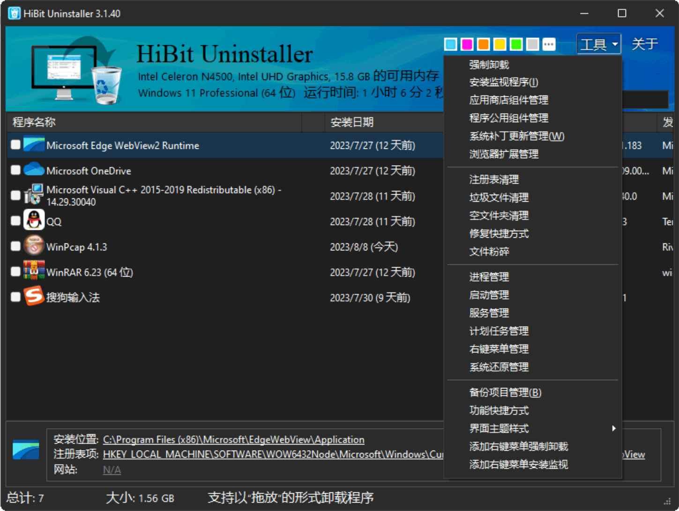
Task: Open 右键菜单管理 from tools menu
Action: click(499, 349)
